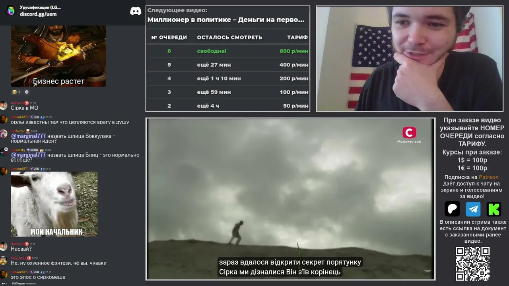The width and height of the screenshot is (509, 286).
Task: Click the @marginal777 mention in the Блиц message
Action: [x=28, y=155]
